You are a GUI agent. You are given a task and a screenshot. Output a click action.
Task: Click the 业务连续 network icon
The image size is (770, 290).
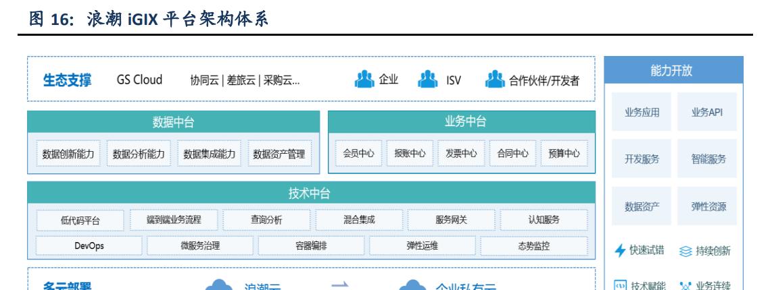[685, 285]
